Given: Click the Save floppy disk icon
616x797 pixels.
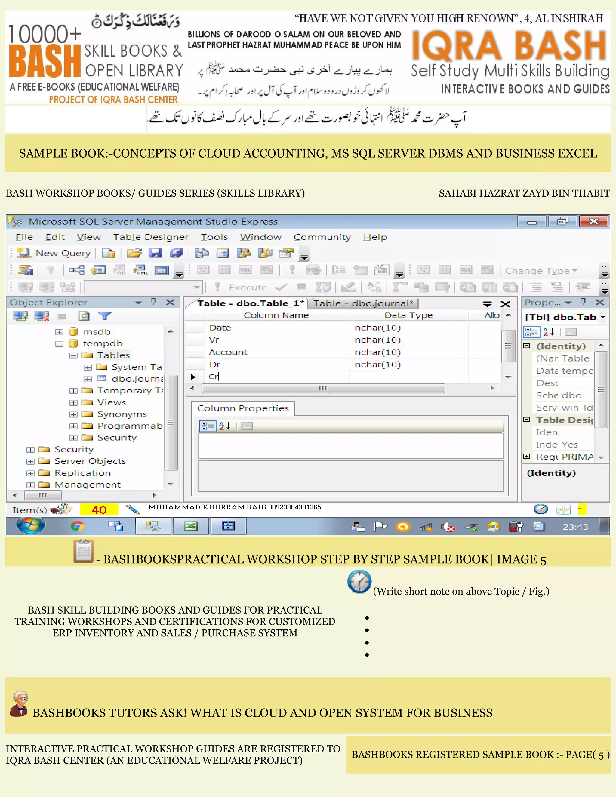Looking at the screenshot, I should (155, 253).
